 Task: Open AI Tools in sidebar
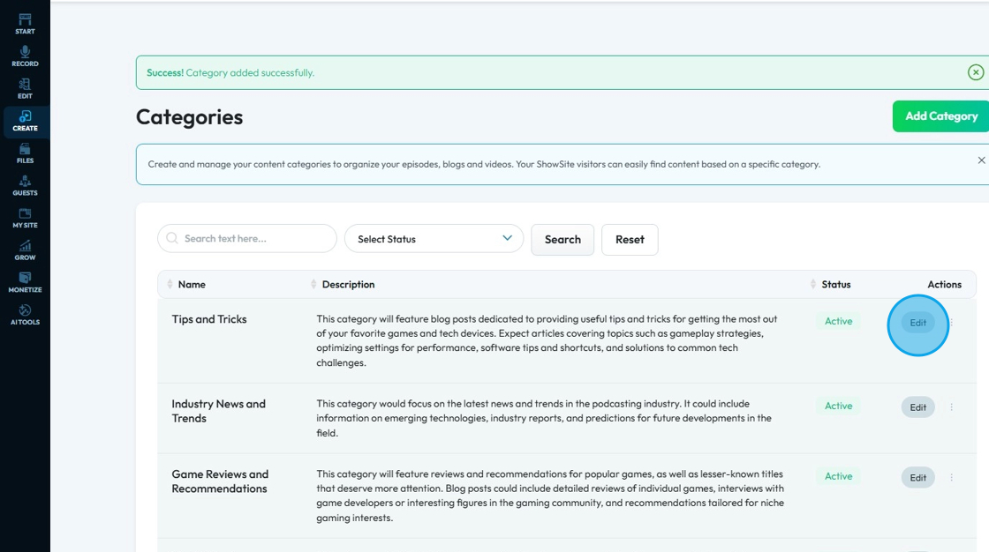coord(25,315)
